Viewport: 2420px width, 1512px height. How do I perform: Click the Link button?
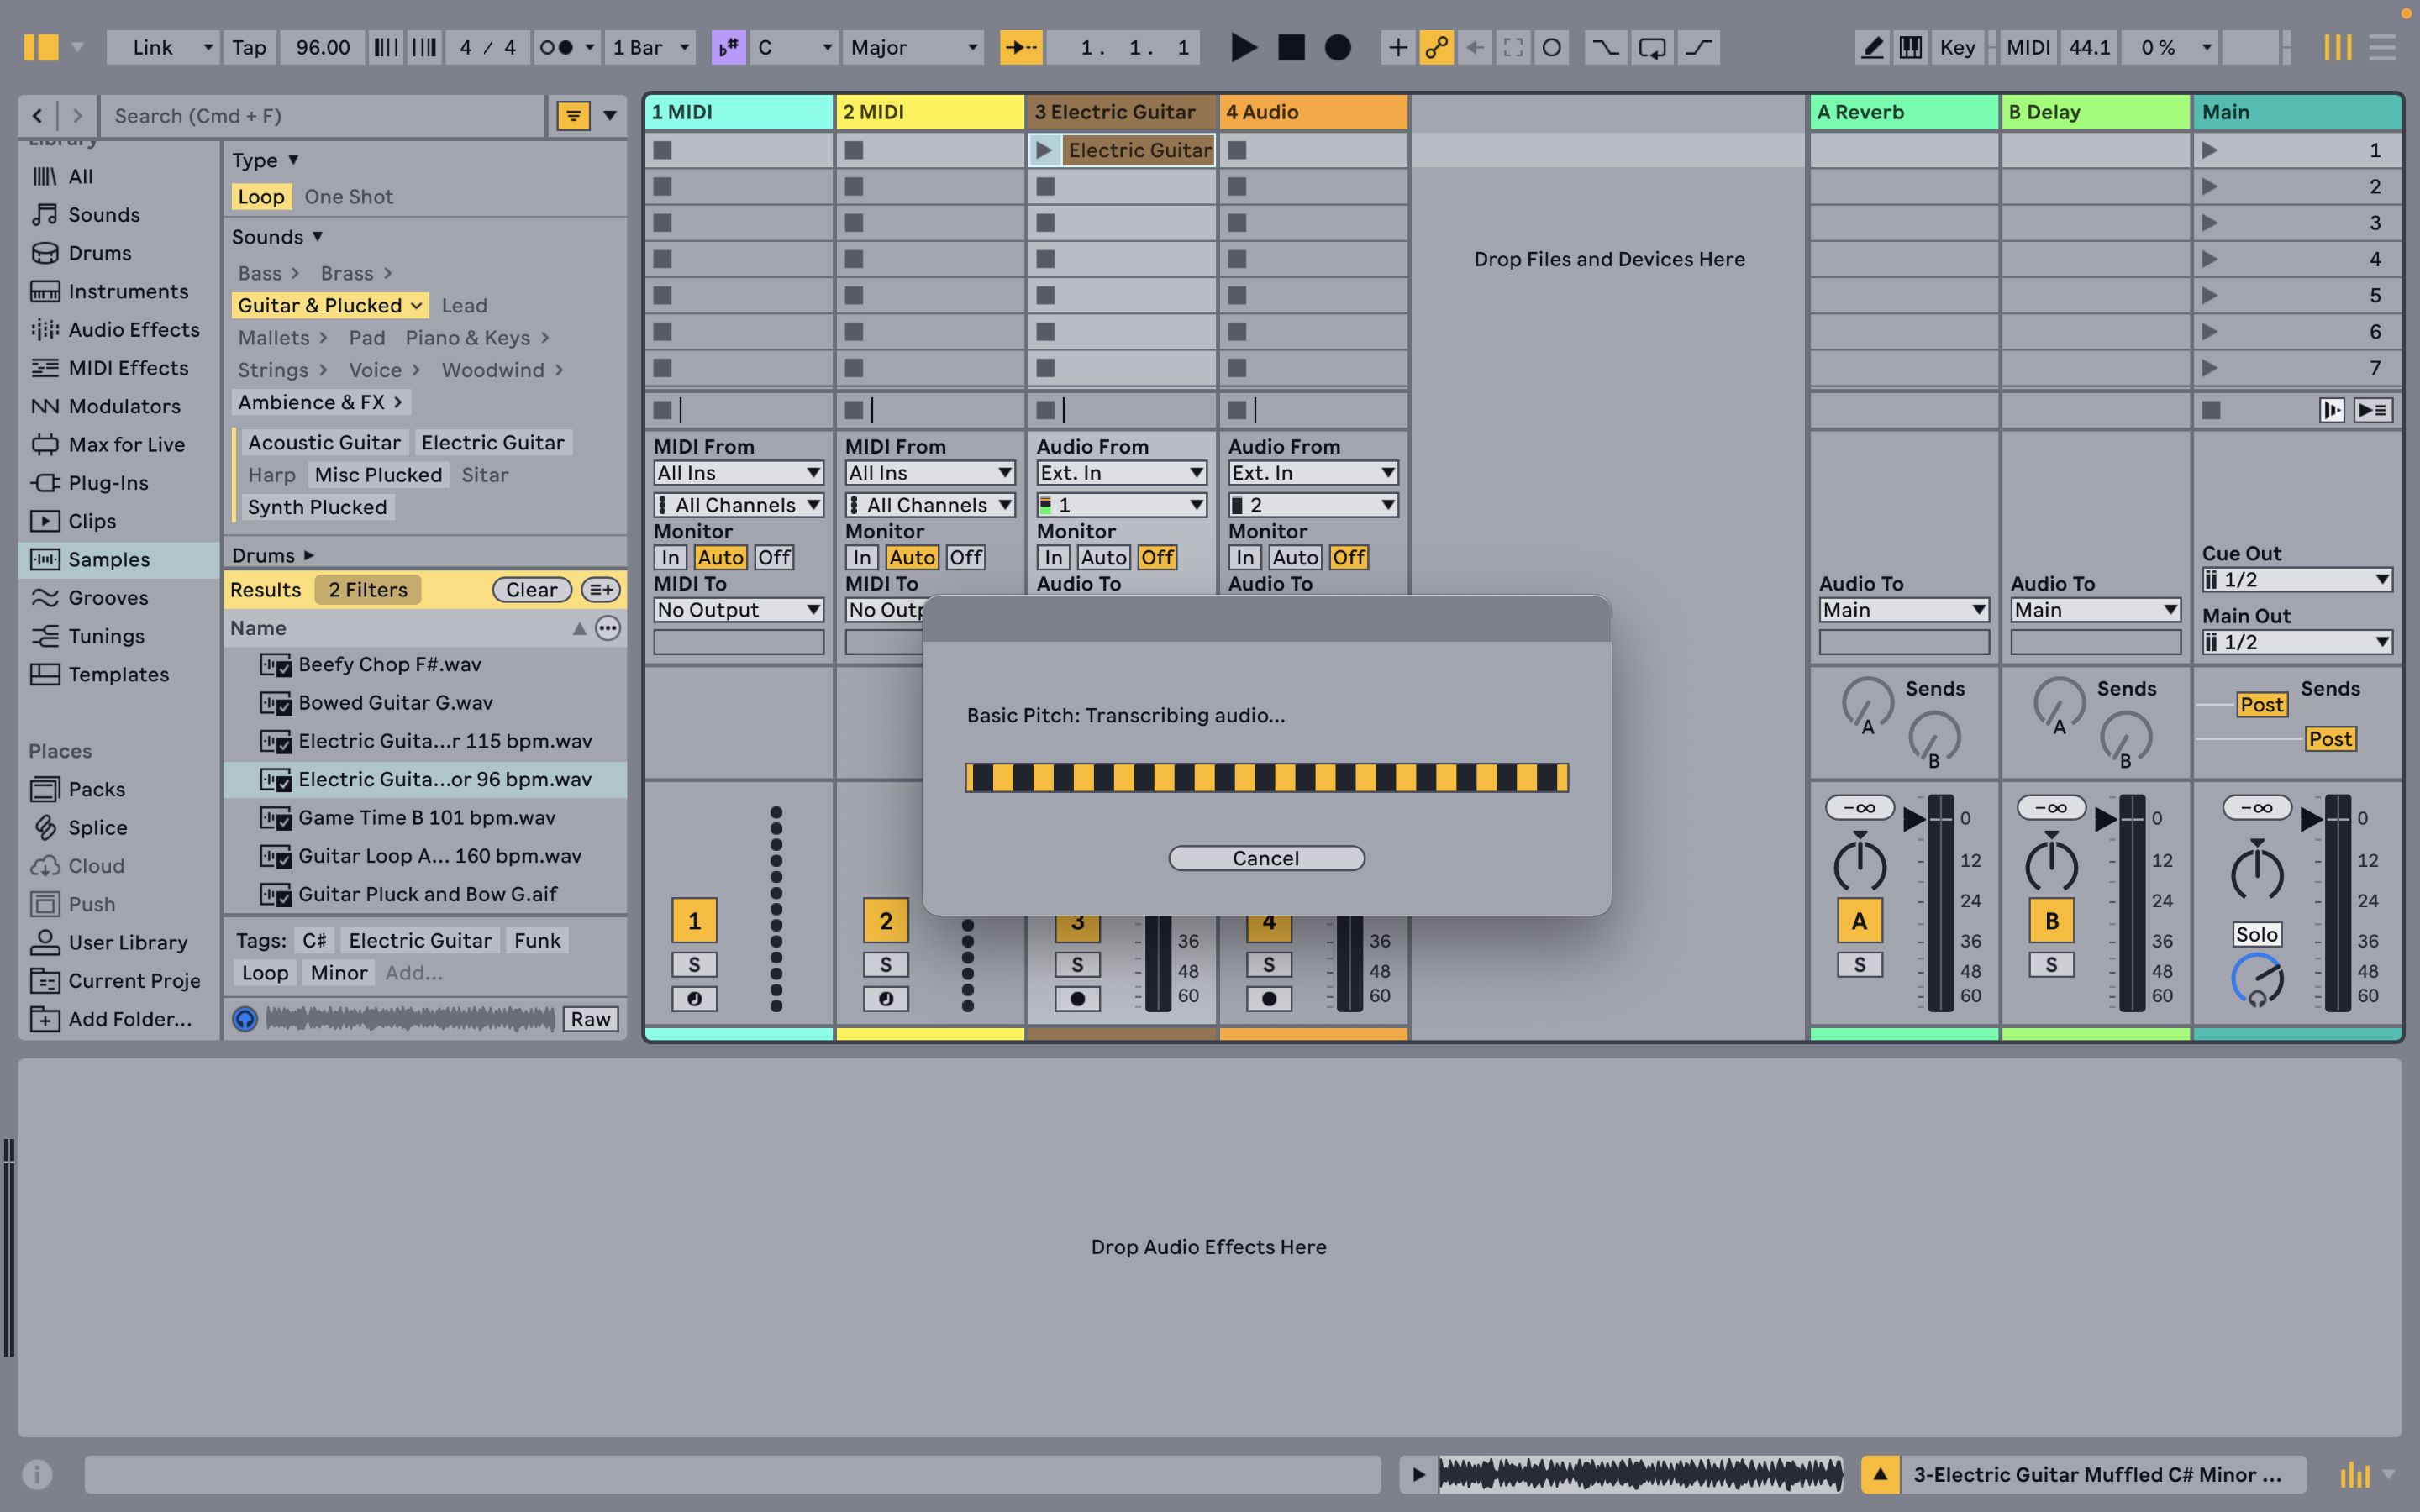(x=163, y=47)
